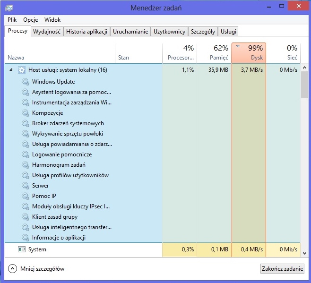The height and width of the screenshot is (283, 311).
Task: Click the Informacje o aplikacji gear icon
Action: coord(26,238)
